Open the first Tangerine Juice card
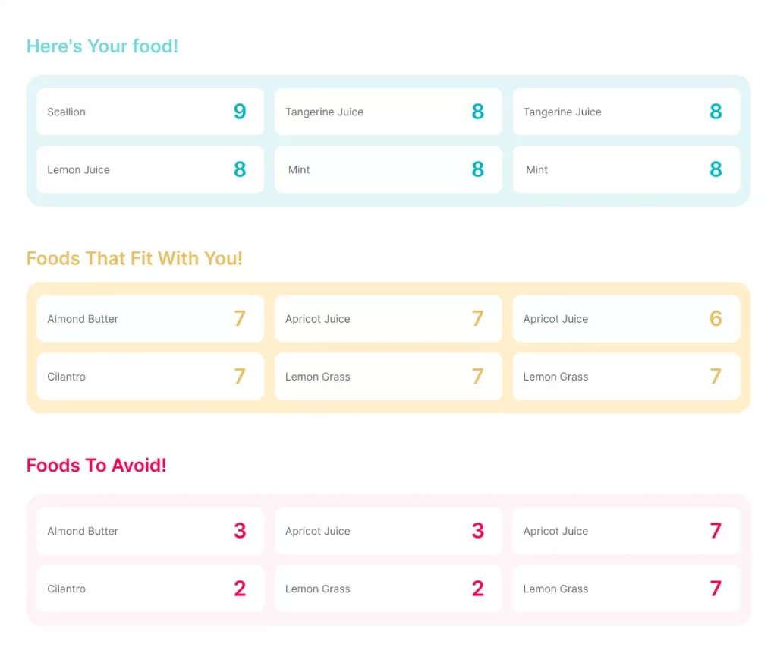777x657 pixels. pyautogui.click(x=388, y=112)
